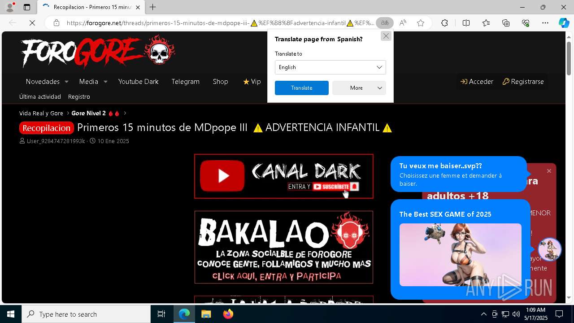574x323 pixels.
Task: Open the Windows Start menu
Action: (x=11, y=314)
